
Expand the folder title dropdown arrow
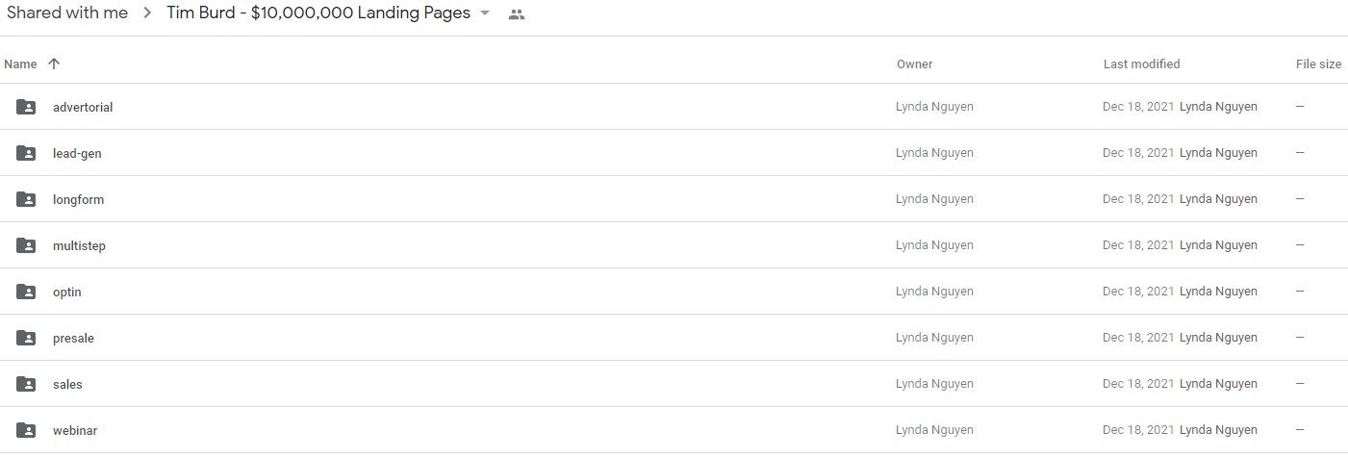pyautogui.click(x=485, y=14)
